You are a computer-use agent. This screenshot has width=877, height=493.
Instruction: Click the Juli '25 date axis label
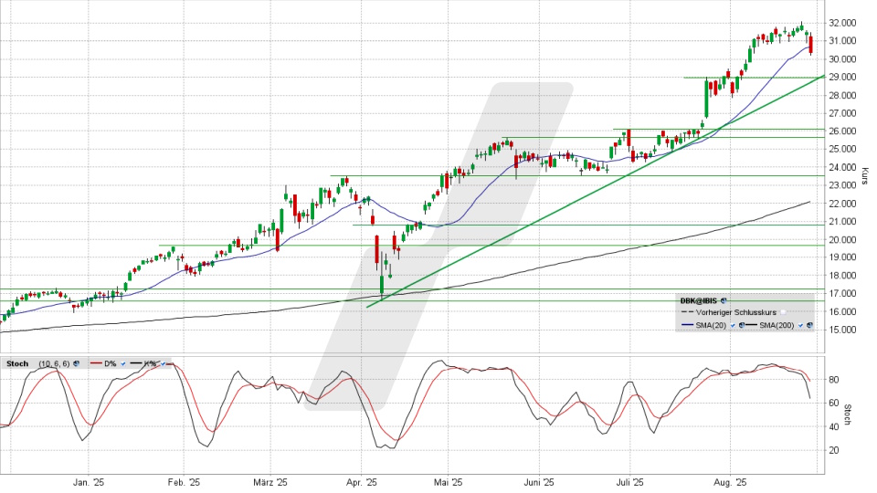pos(629,482)
